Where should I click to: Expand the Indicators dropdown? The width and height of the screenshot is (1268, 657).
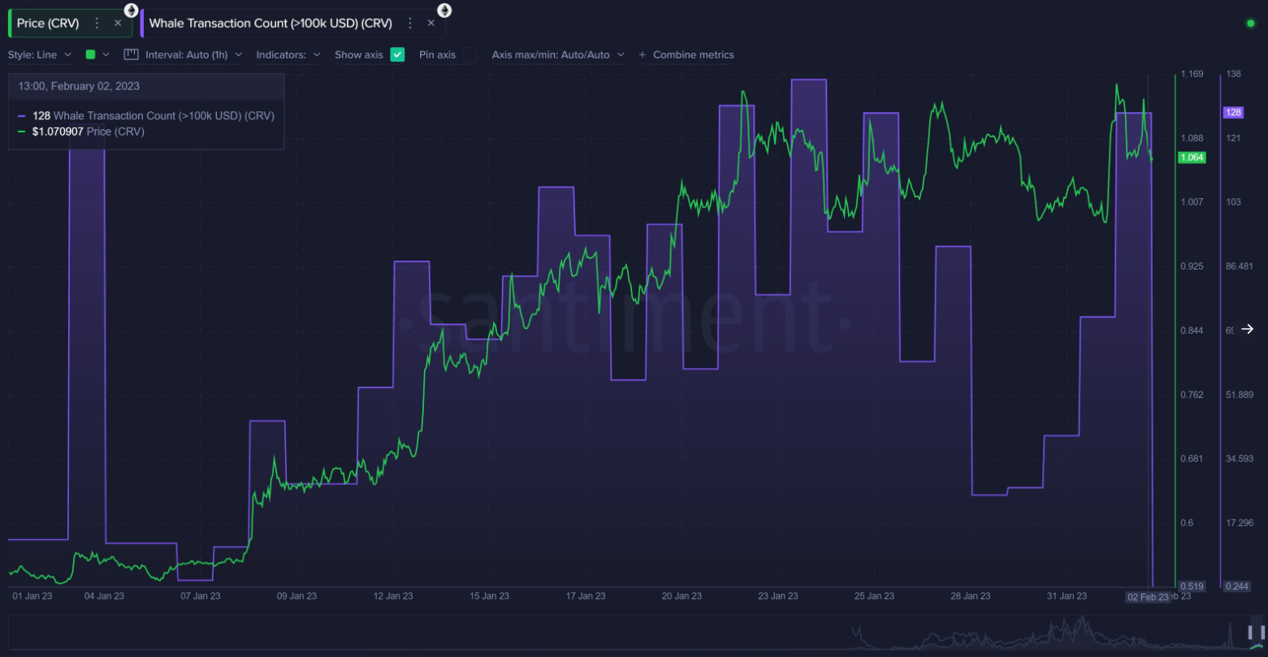coord(288,54)
